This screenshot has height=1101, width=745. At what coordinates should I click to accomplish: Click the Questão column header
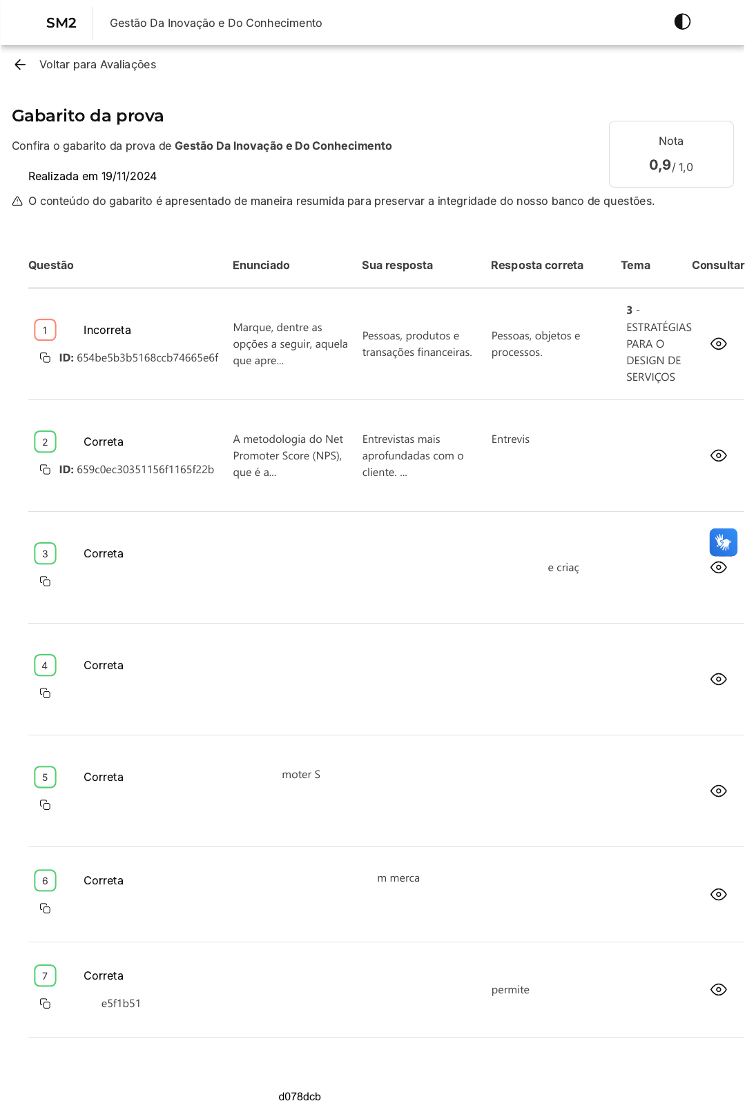click(51, 266)
